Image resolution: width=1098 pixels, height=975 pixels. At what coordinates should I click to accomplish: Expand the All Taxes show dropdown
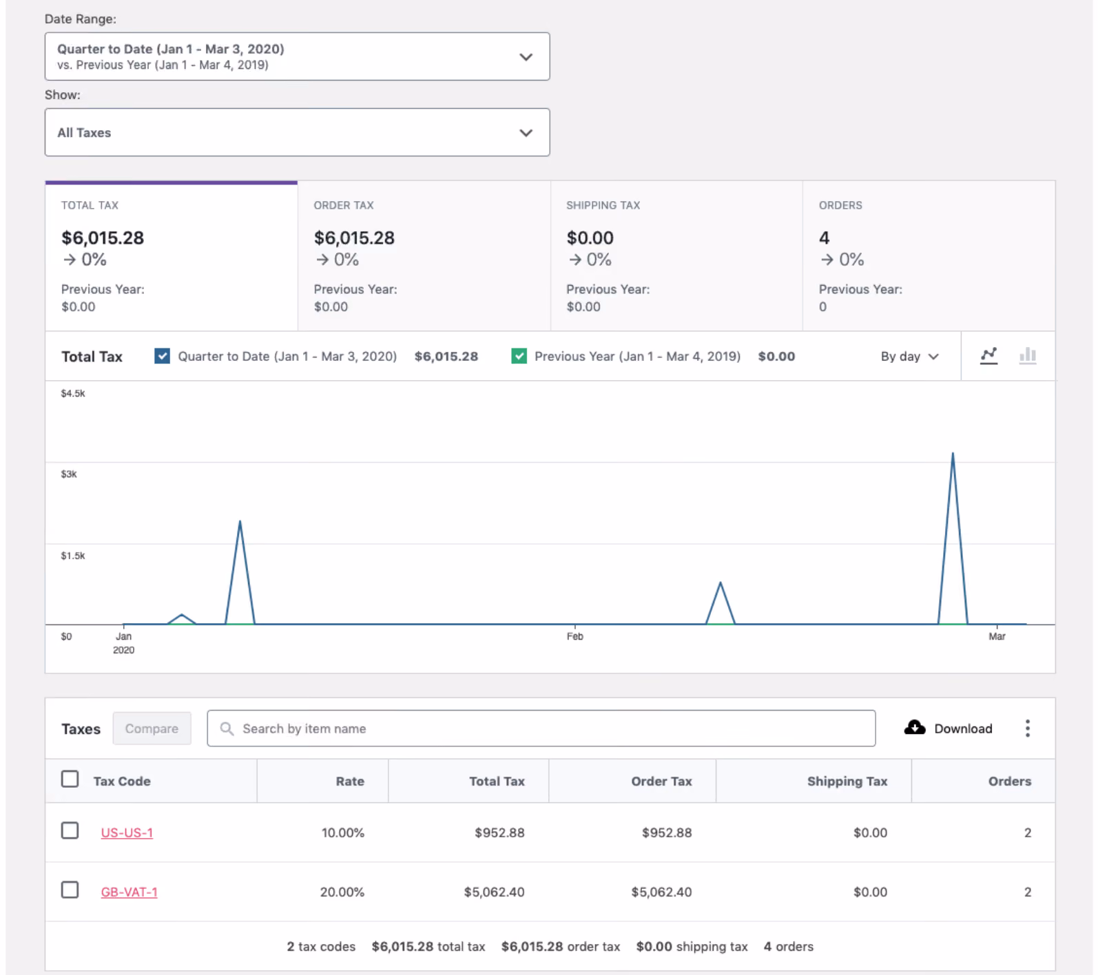tap(297, 132)
